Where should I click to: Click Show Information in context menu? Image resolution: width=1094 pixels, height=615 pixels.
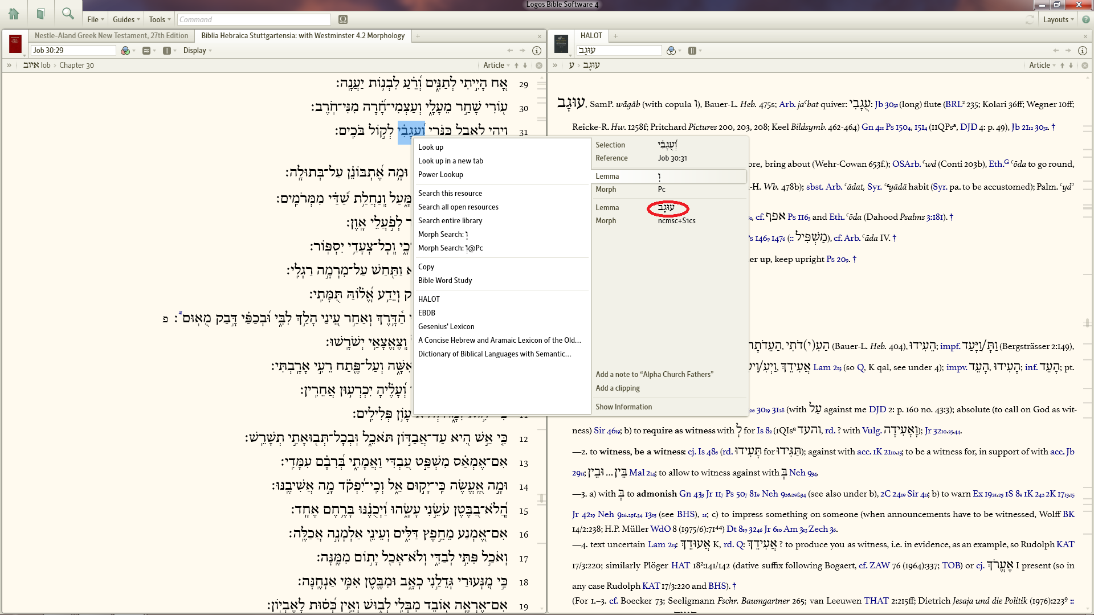(x=623, y=407)
